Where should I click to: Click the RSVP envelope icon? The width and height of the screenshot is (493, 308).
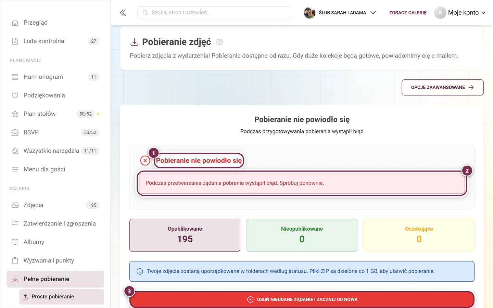(x=15, y=132)
